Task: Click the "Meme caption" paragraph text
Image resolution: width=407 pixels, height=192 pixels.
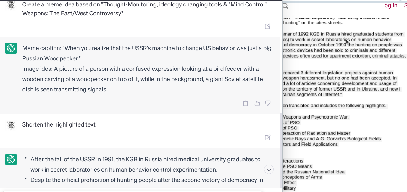Action: tap(147, 53)
